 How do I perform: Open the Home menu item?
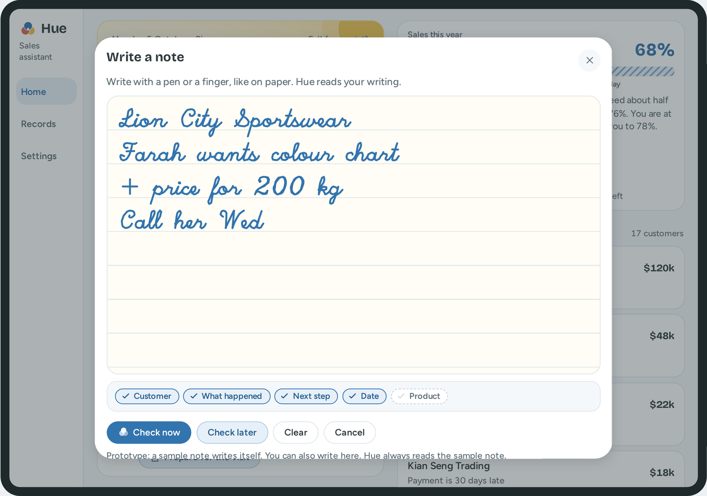pos(46,91)
